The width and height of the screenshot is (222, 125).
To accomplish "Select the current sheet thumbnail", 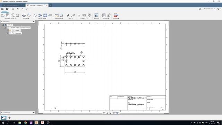I will (x=4, y=118).
